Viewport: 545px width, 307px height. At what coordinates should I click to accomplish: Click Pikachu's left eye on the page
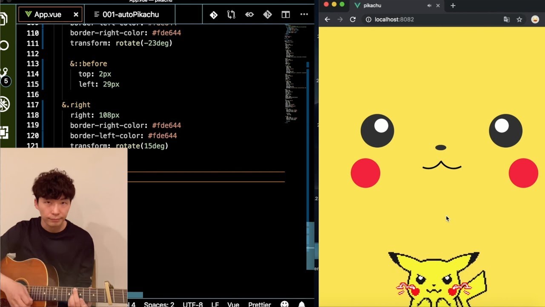coord(377,130)
